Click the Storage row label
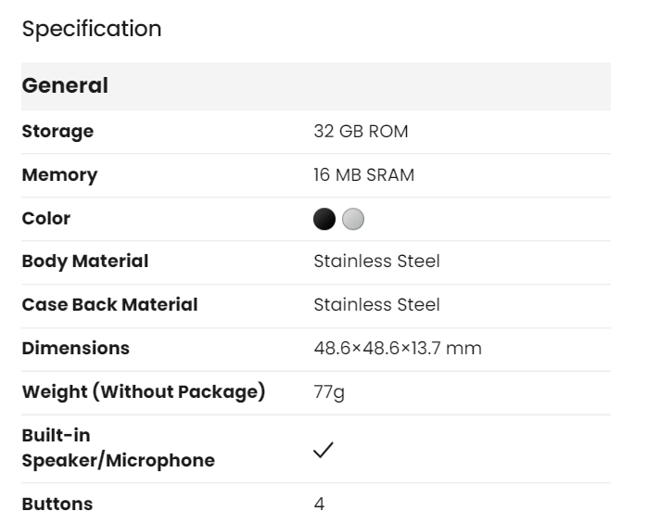 pyautogui.click(x=57, y=132)
